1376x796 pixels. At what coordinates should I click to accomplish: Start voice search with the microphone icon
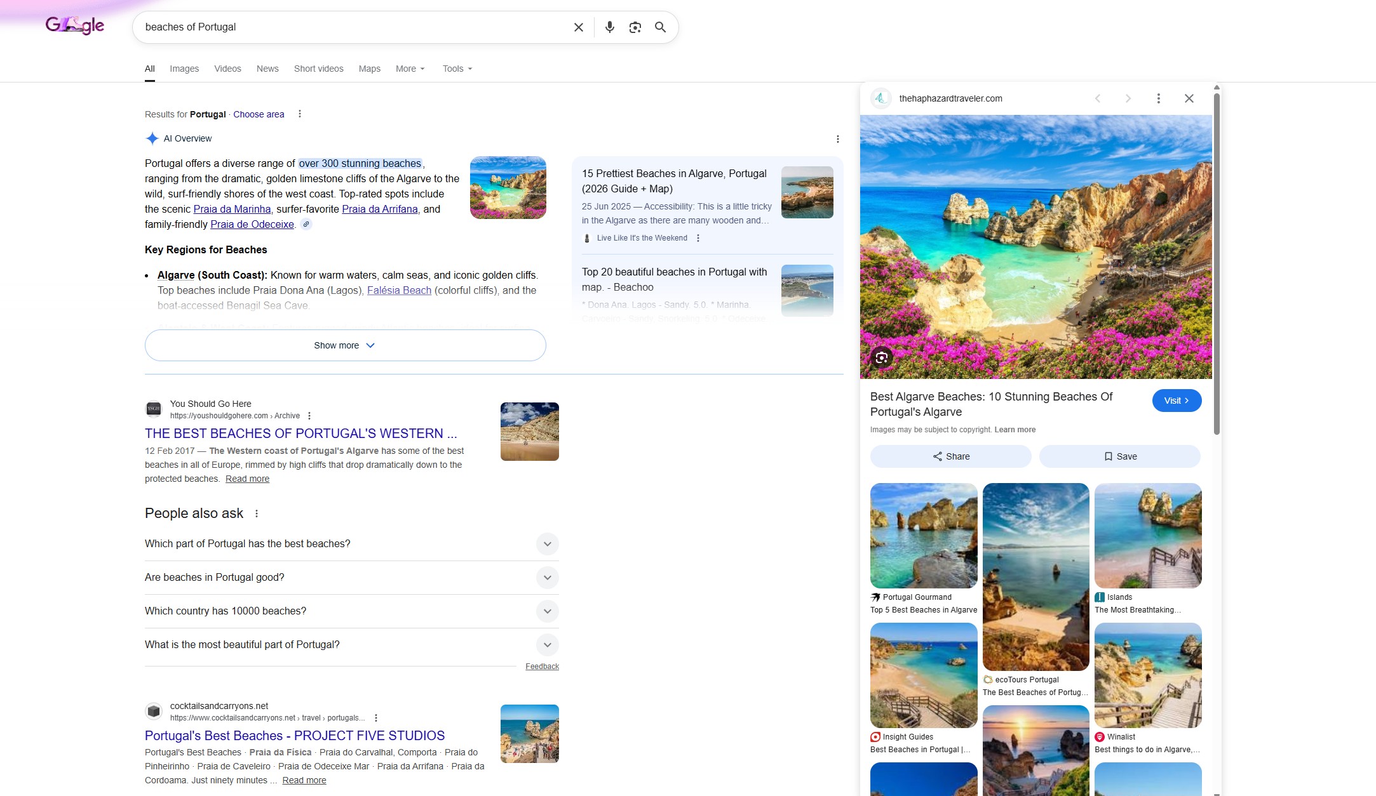[610, 27]
